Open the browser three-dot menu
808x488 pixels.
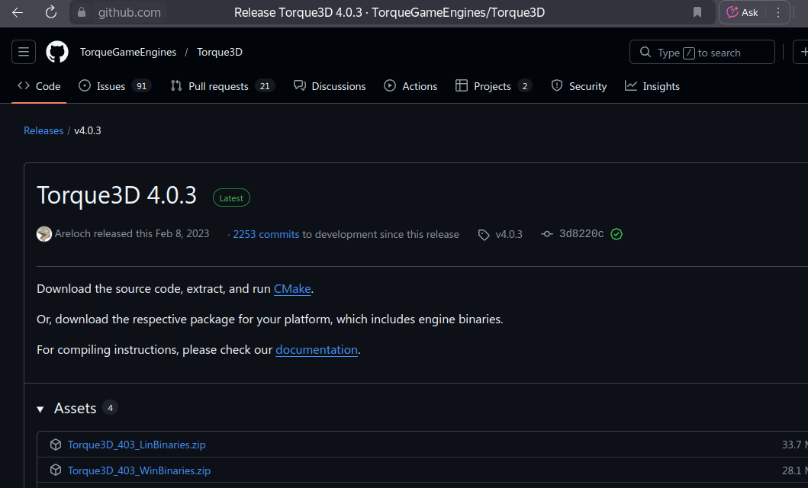[778, 12]
